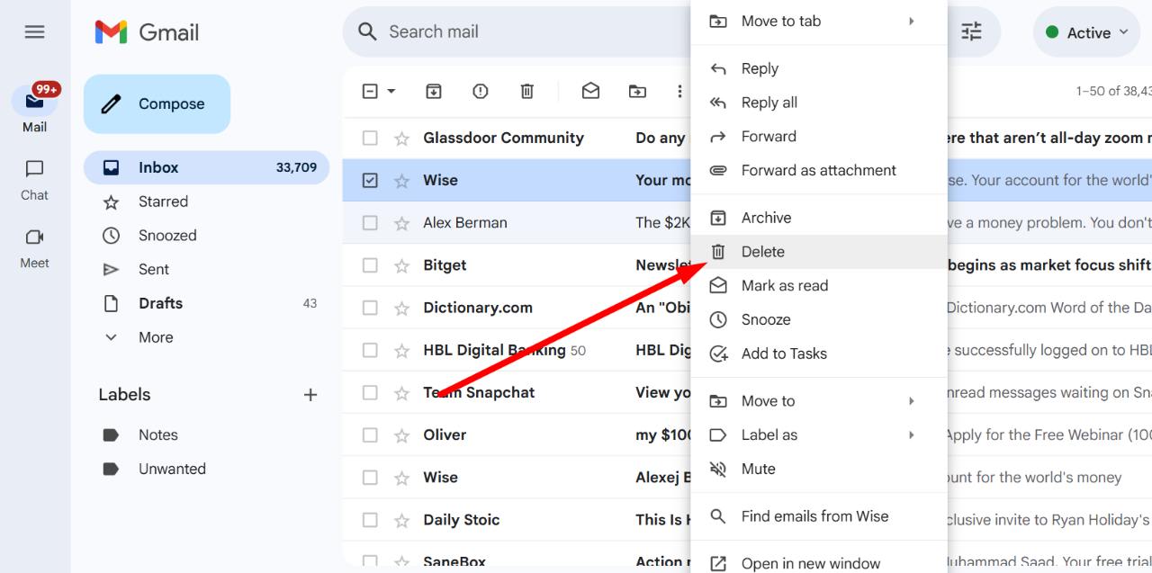Screen dimensions: 1152x573
Task: Open the search options filter icon
Action: (971, 31)
